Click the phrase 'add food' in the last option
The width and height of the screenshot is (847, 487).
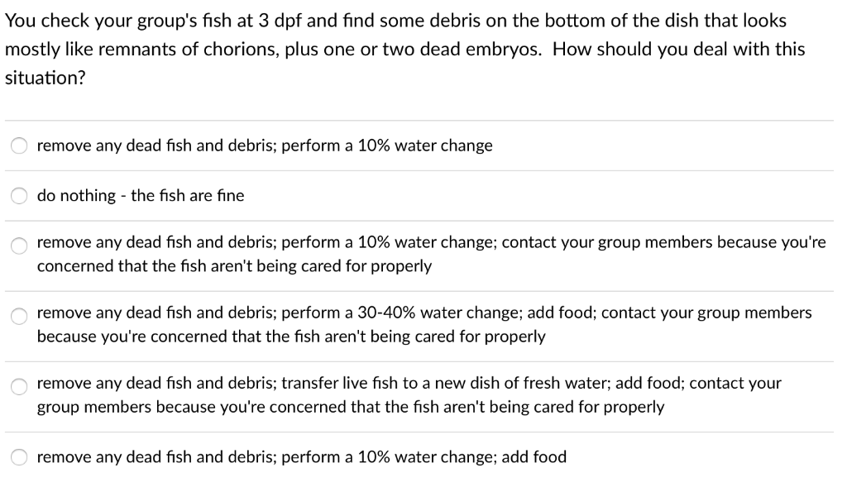coord(536,457)
